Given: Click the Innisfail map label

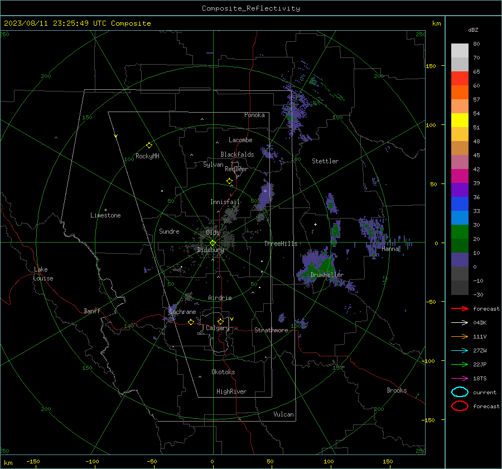Looking at the screenshot, I should coord(225,202).
